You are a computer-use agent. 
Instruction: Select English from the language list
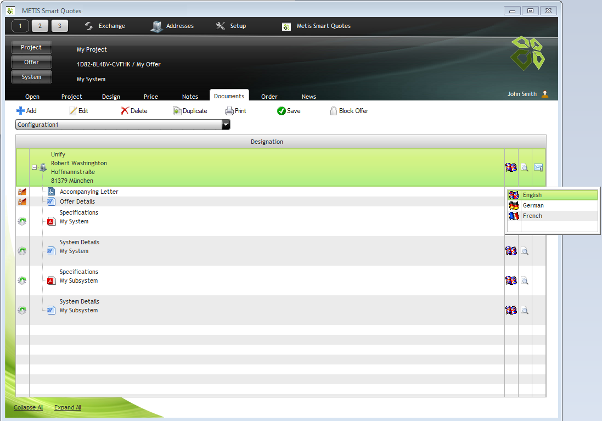tap(553, 195)
